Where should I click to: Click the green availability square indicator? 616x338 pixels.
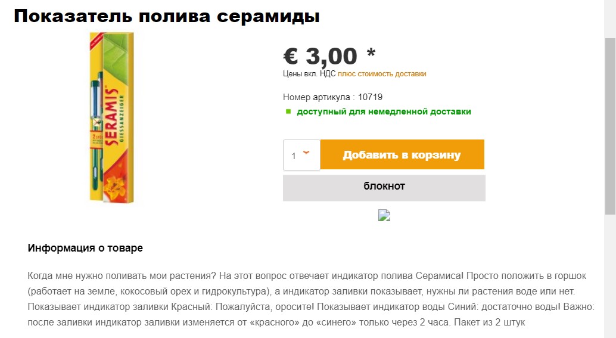288,111
